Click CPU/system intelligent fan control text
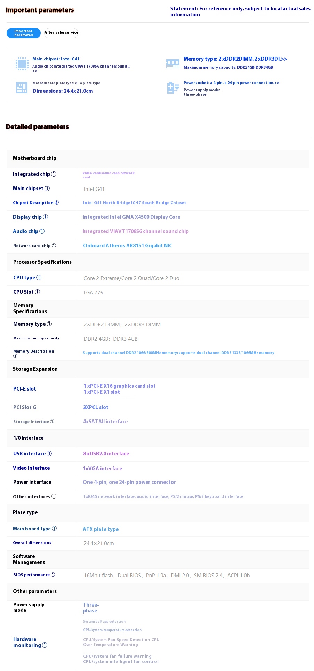 pos(121,662)
